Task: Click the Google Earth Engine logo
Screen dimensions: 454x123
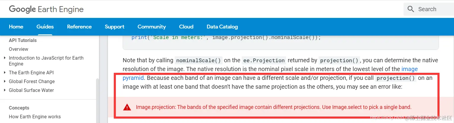Action: (x=46, y=9)
